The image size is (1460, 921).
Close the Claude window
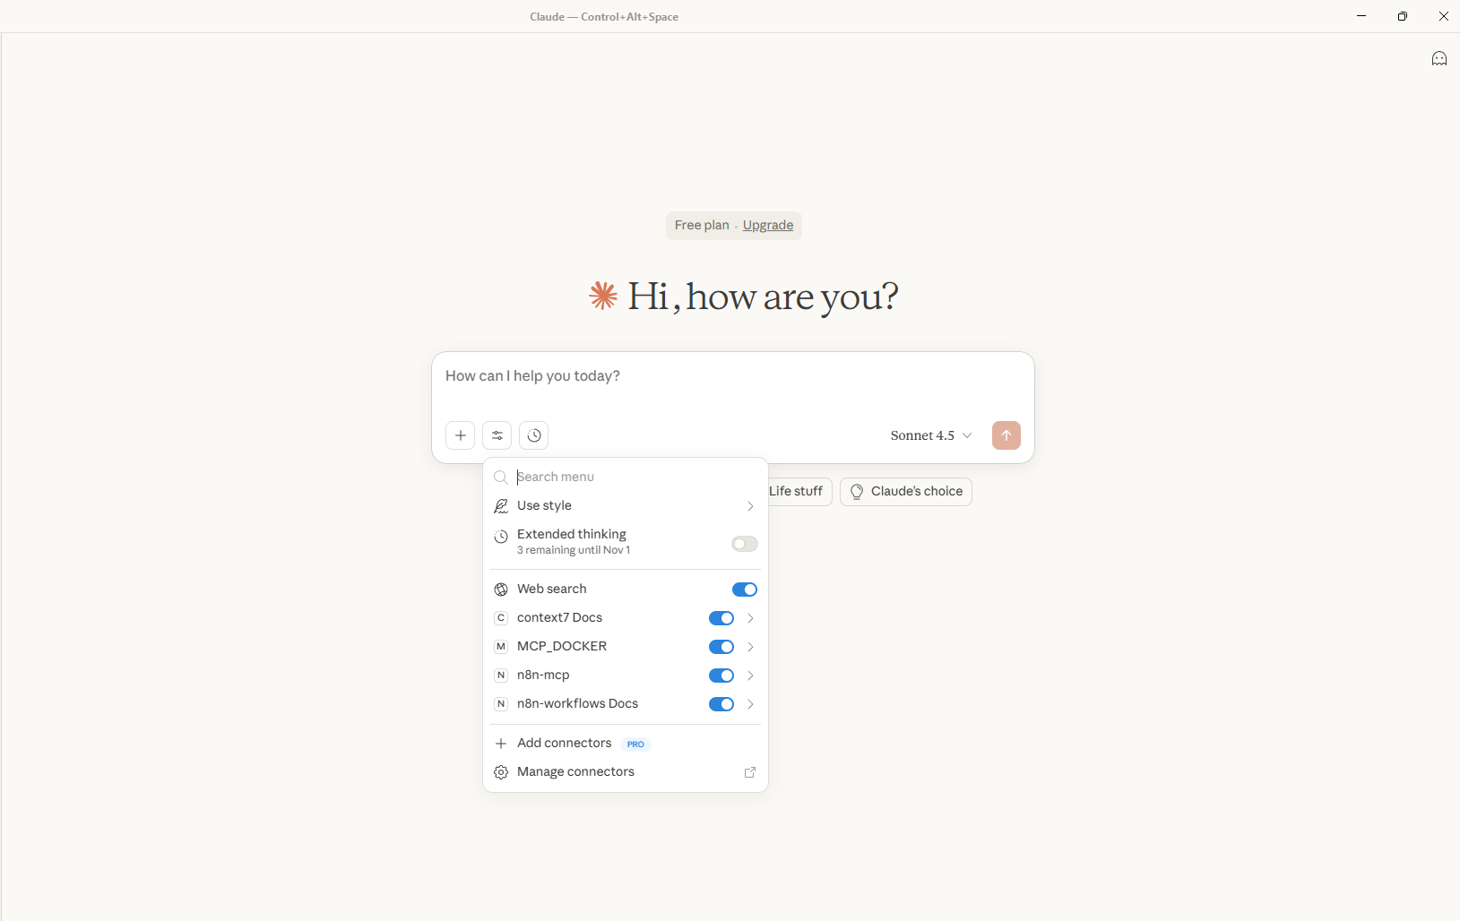[x=1444, y=16]
